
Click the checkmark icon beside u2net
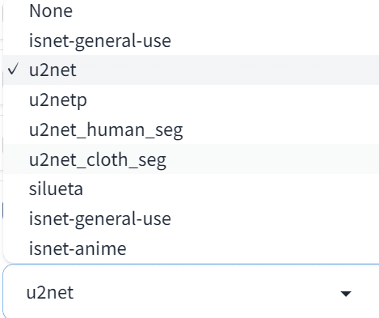[13, 70]
